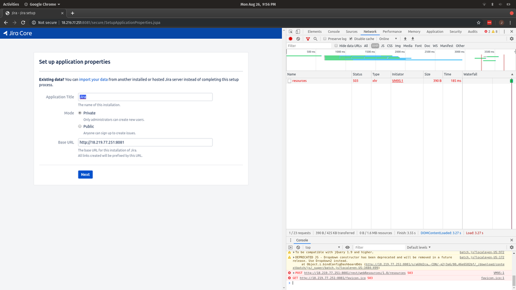Click the Application Title input field
Viewport: 516px width, 290px height.
coord(145,97)
